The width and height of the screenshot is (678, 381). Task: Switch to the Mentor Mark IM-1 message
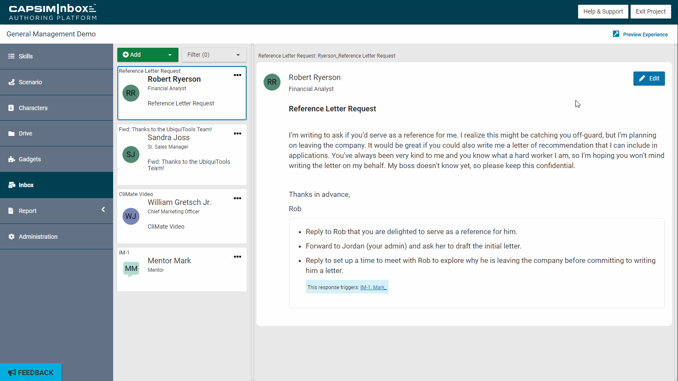[182, 267]
